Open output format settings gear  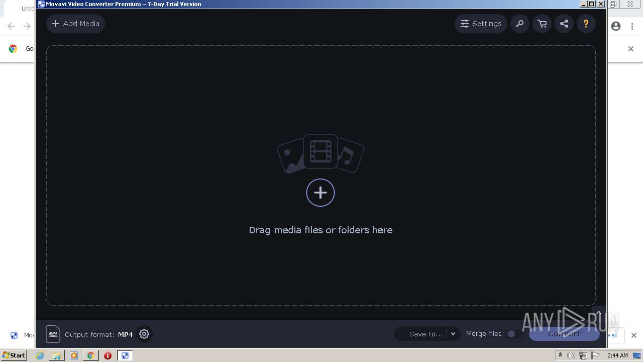click(x=144, y=334)
